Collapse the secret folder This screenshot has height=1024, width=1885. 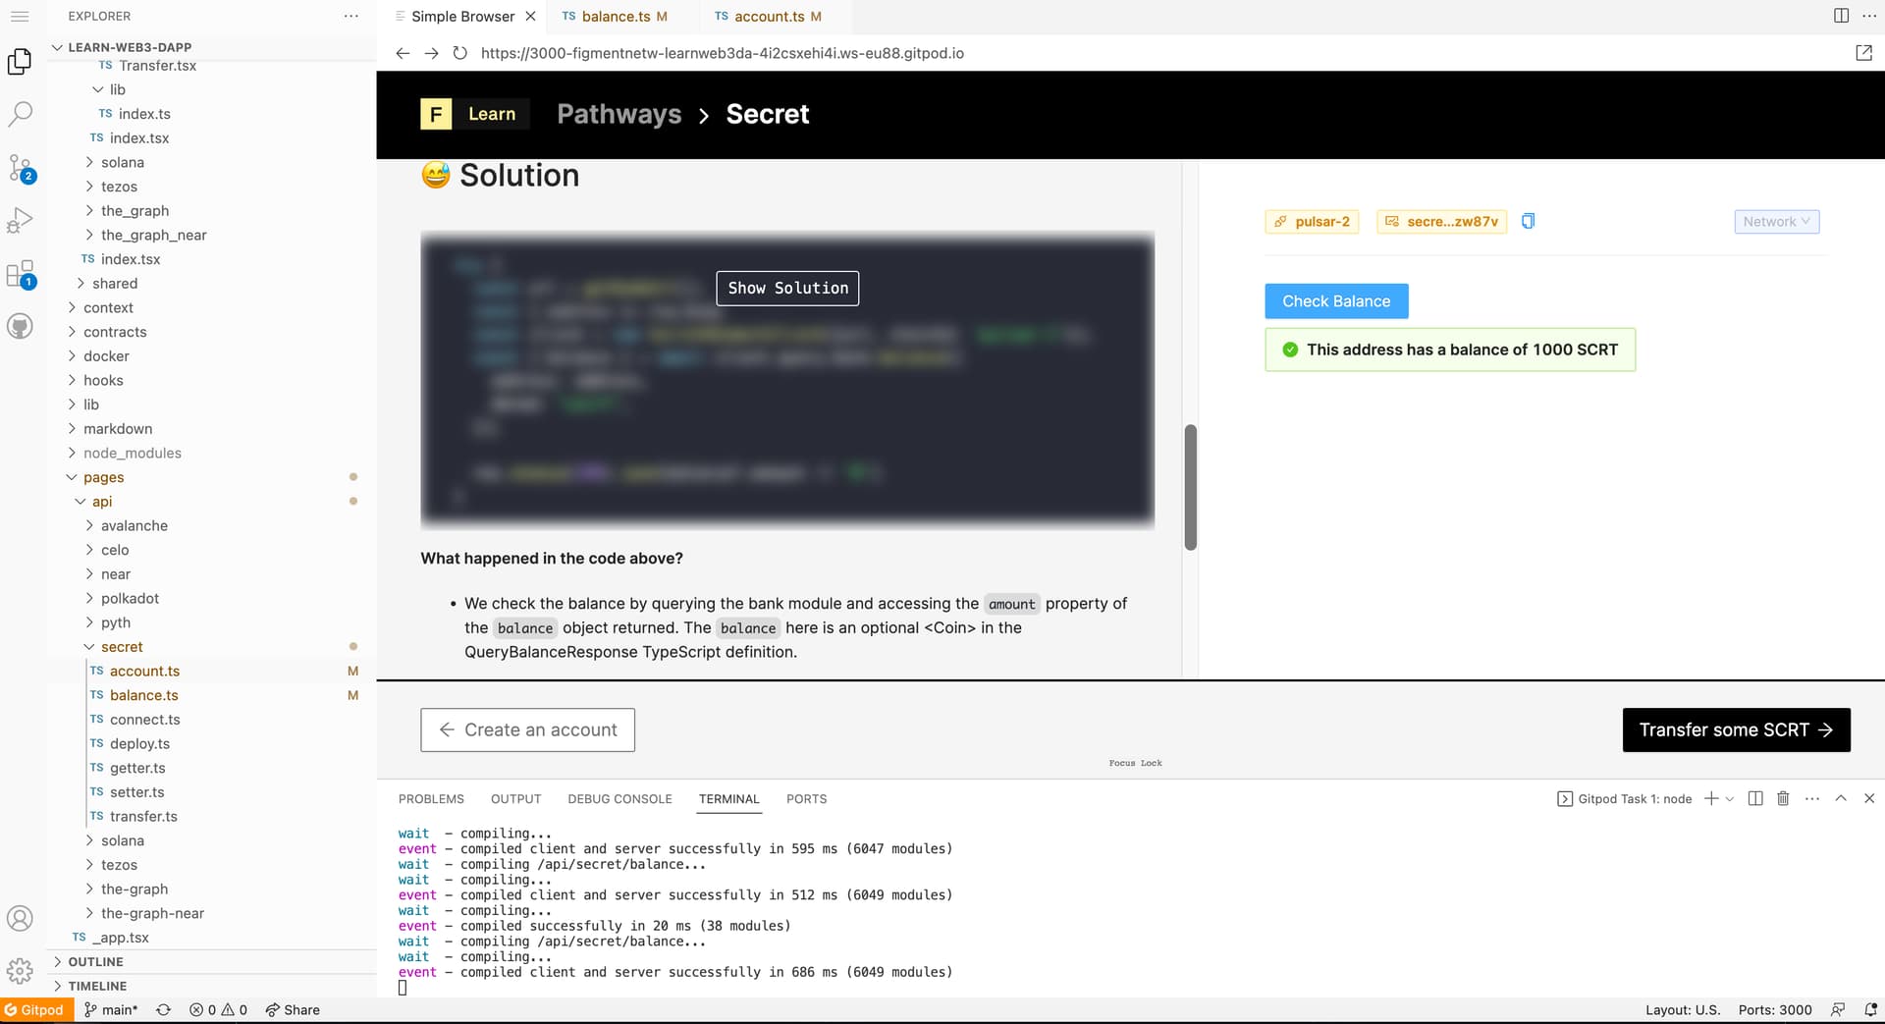[122, 647]
